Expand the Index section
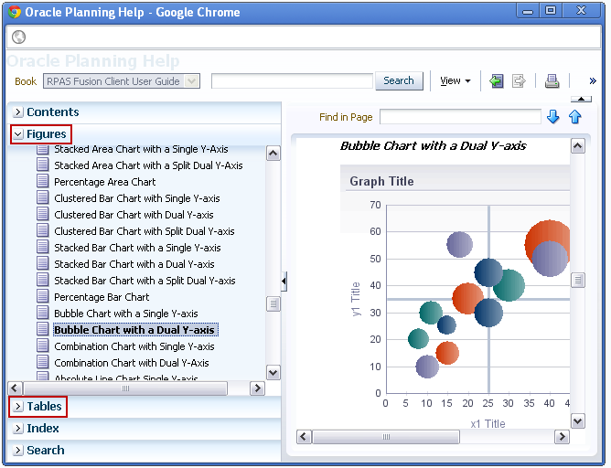 (x=17, y=429)
